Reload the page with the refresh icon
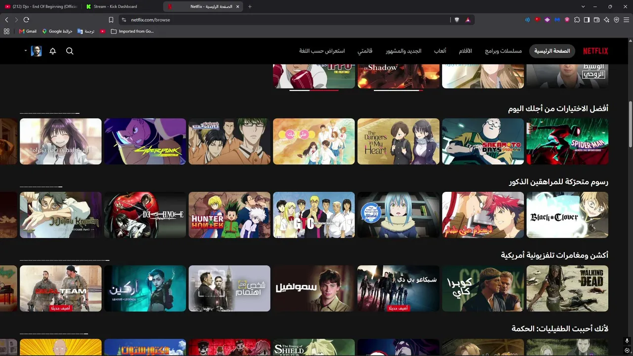 point(26,20)
